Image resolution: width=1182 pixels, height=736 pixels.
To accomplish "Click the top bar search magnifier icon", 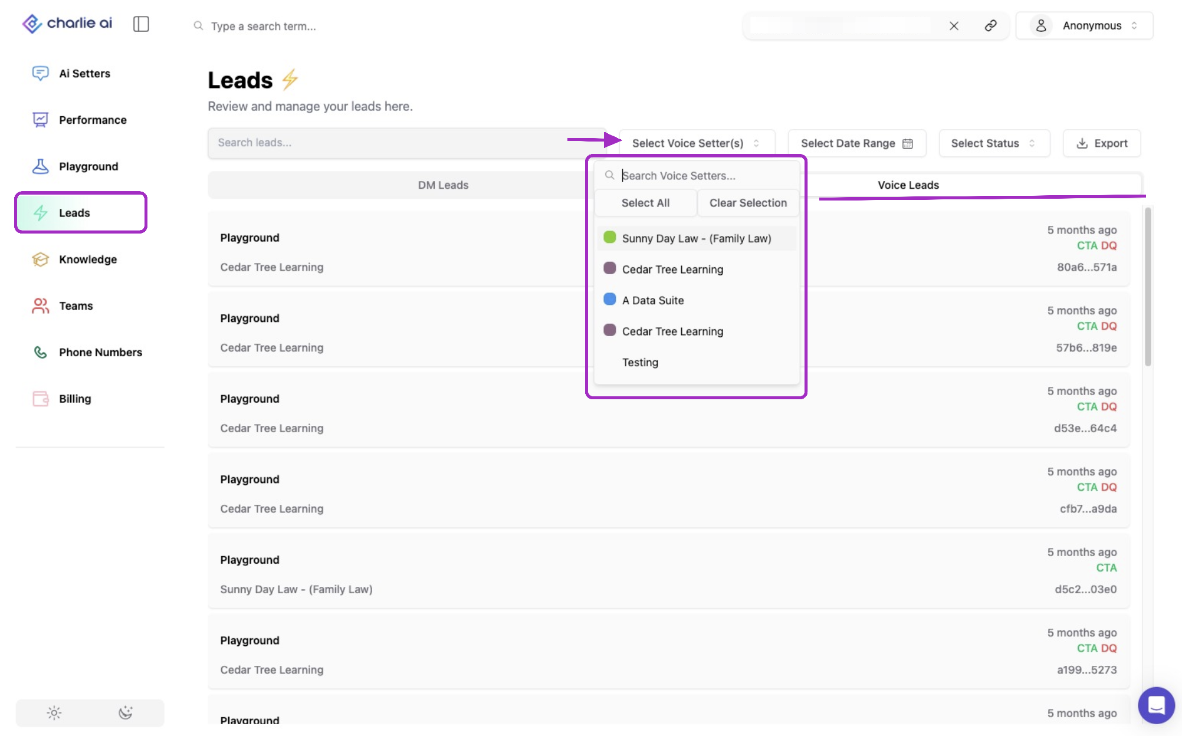I will pos(199,26).
